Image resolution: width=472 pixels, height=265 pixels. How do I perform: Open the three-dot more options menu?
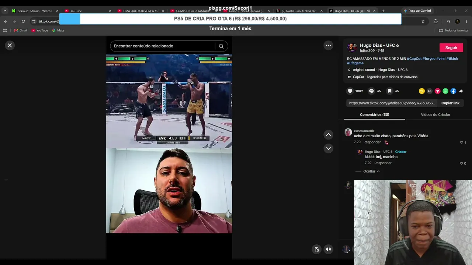[328, 45]
